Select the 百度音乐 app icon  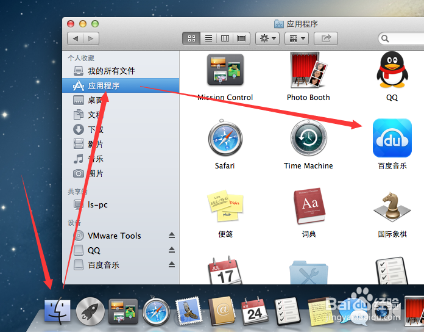pyautogui.click(x=392, y=138)
